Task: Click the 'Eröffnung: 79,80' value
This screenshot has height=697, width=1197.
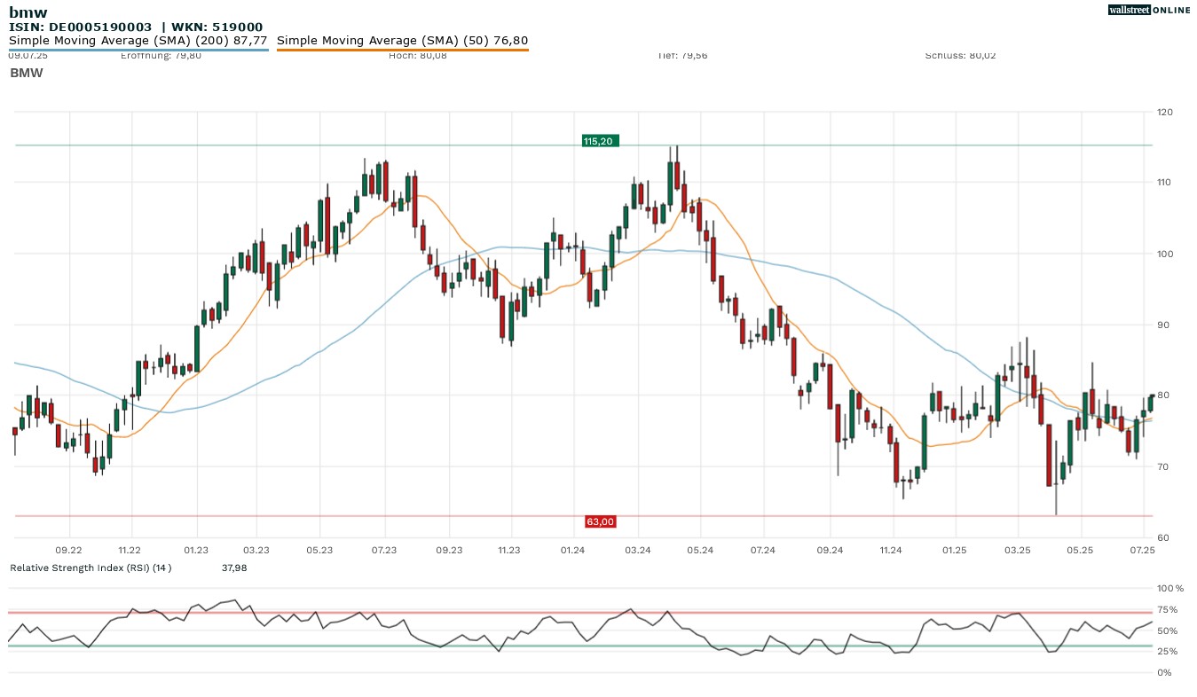Action: pos(161,55)
